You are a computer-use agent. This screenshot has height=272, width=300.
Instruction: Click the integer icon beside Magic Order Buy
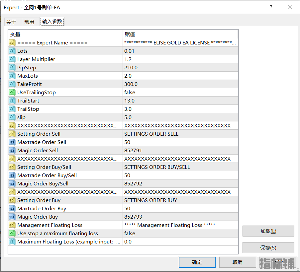(12, 217)
